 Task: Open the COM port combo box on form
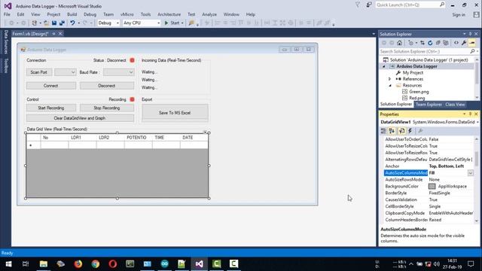(x=66, y=72)
